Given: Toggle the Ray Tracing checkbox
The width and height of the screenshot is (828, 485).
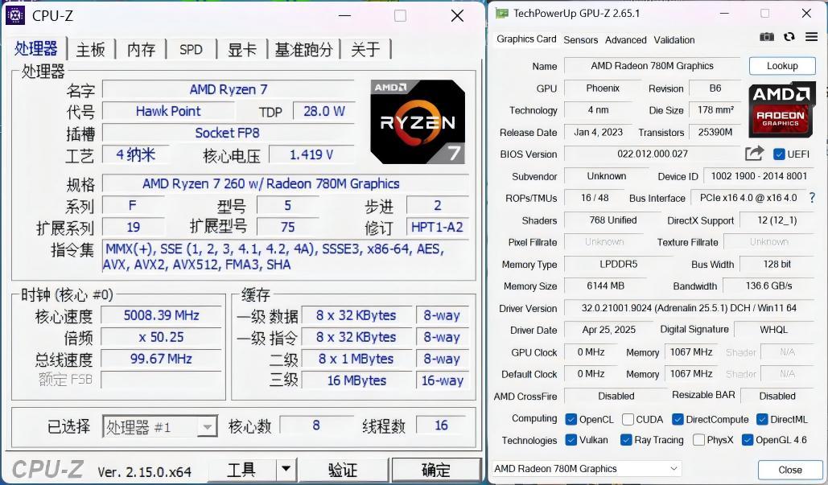Looking at the screenshot, I should 626,440.
